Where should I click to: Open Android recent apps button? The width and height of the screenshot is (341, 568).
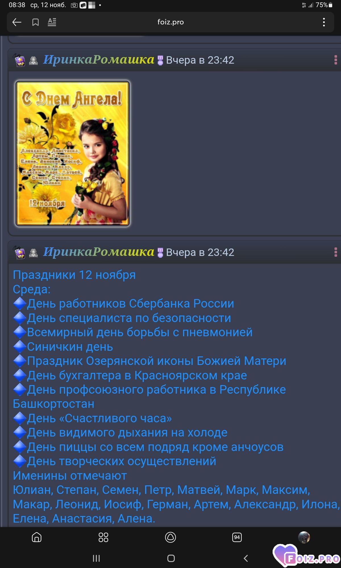(x=96, y=558)
